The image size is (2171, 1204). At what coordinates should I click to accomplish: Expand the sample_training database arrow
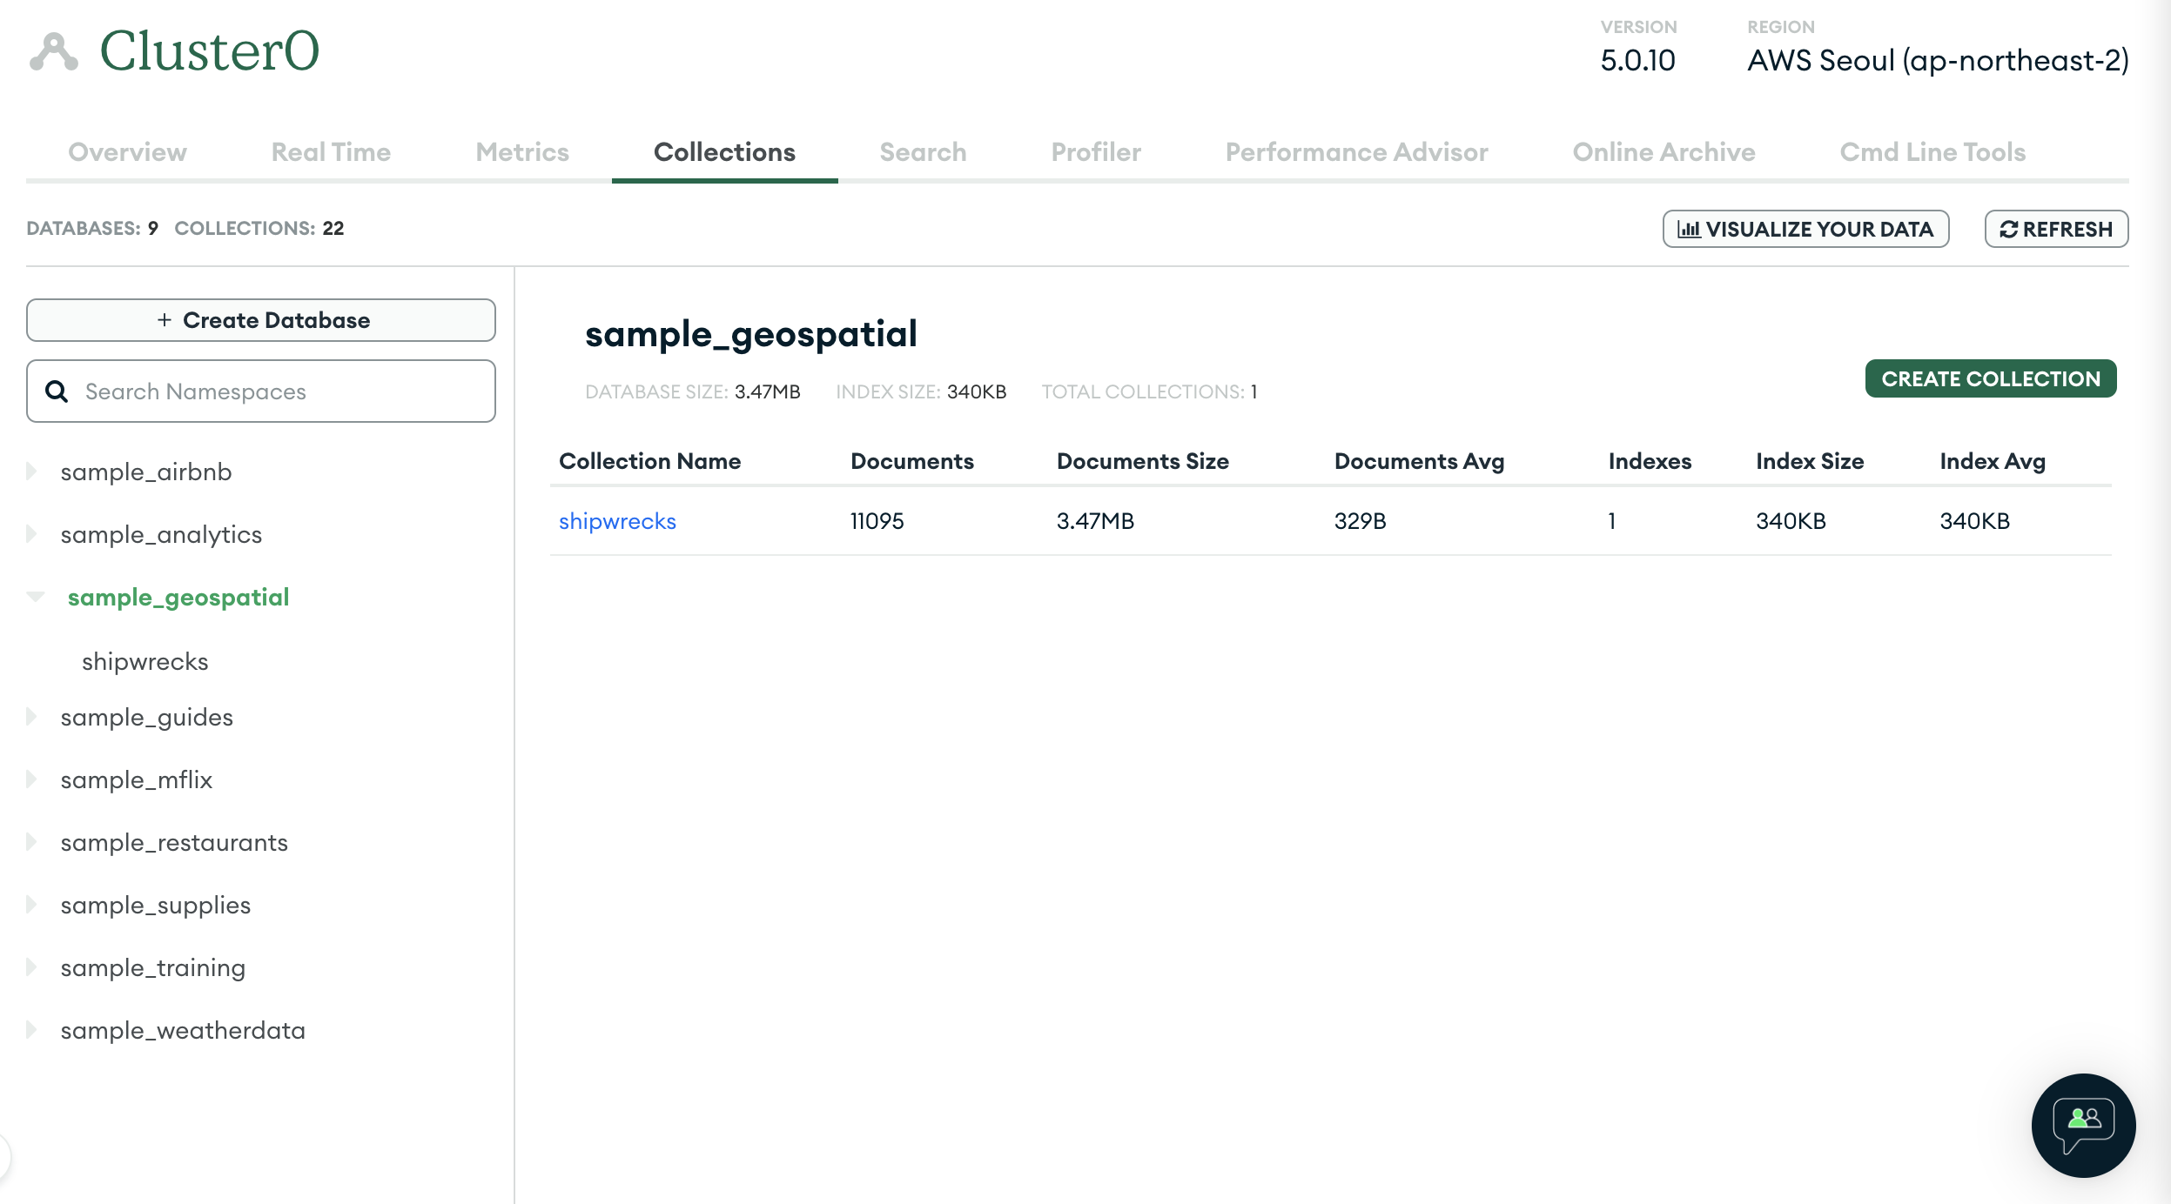(x=32, y=967)
